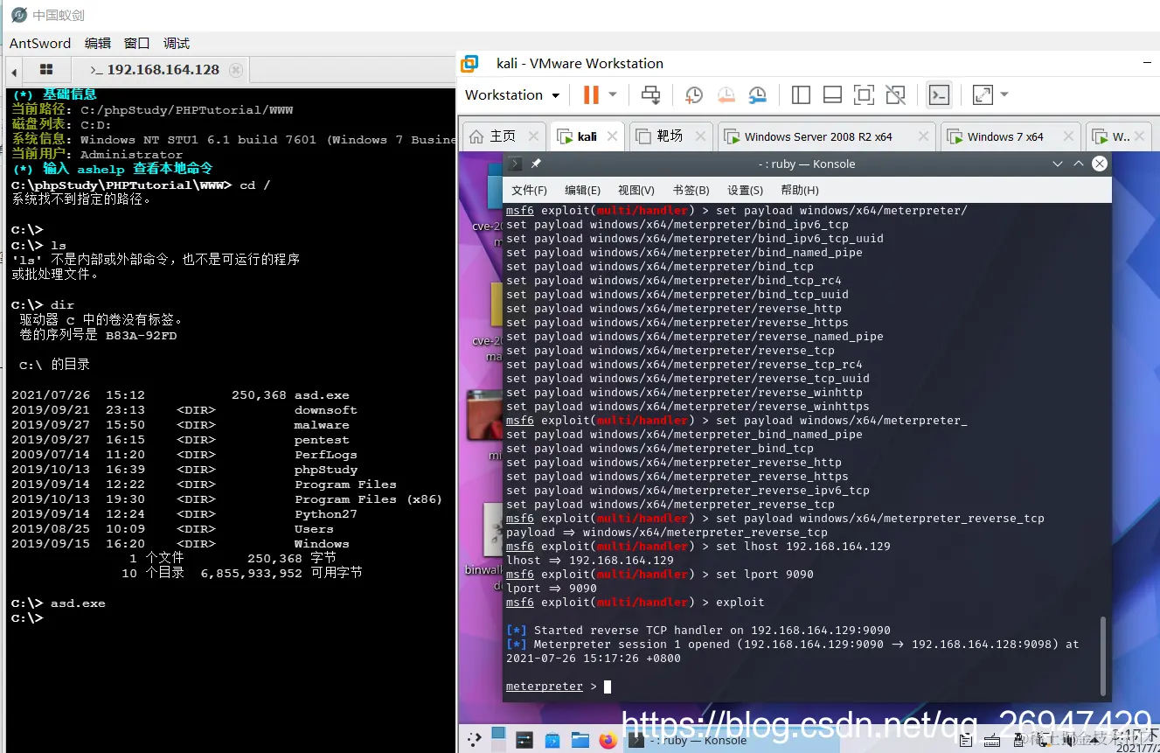Pause the kali virtual machine

(x=591, y=94)
